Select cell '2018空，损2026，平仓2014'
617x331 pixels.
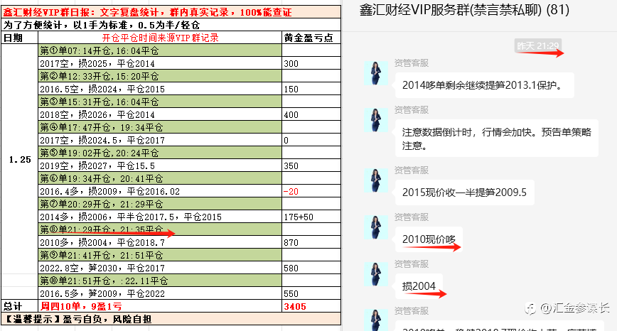coord(160,114)
